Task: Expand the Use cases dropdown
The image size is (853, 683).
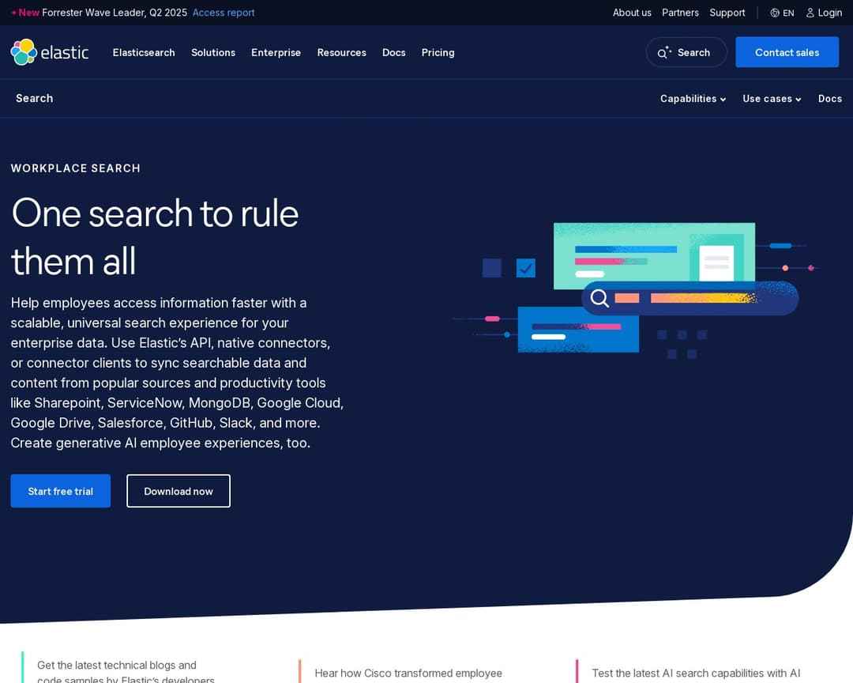Action: click(772, 99)
